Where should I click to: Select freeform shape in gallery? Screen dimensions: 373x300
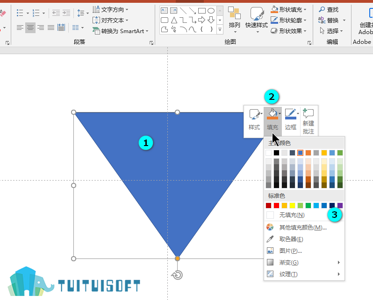165,29
